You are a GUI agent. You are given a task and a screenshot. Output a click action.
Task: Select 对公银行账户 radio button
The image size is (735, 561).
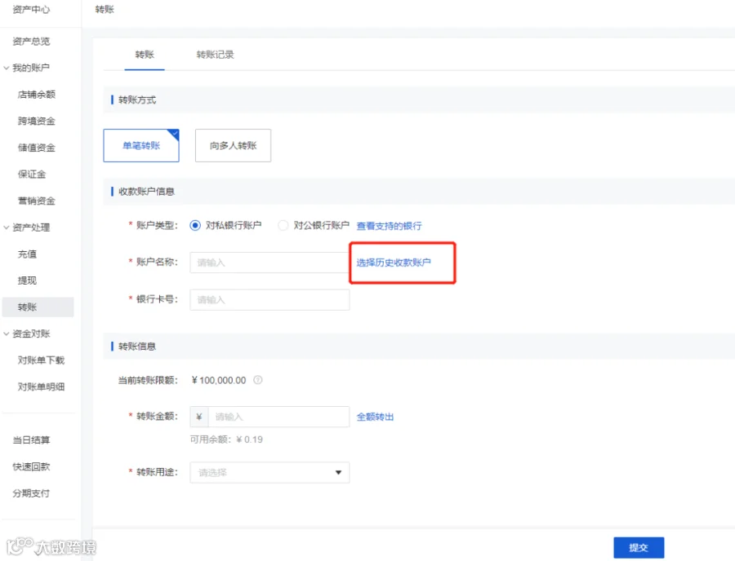click(283, 226)
